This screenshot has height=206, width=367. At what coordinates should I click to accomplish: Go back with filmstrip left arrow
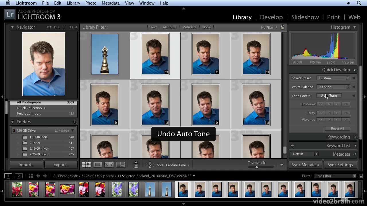click(x=38, y=176)
